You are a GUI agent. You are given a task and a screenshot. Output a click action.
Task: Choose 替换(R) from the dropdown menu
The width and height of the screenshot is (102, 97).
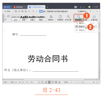coord(86,27)
